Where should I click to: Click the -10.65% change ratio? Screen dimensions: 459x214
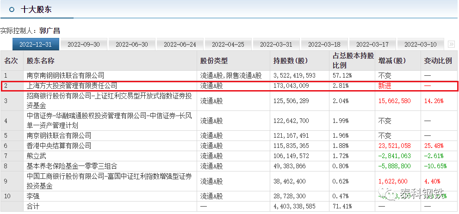click(x=435, y=166)
